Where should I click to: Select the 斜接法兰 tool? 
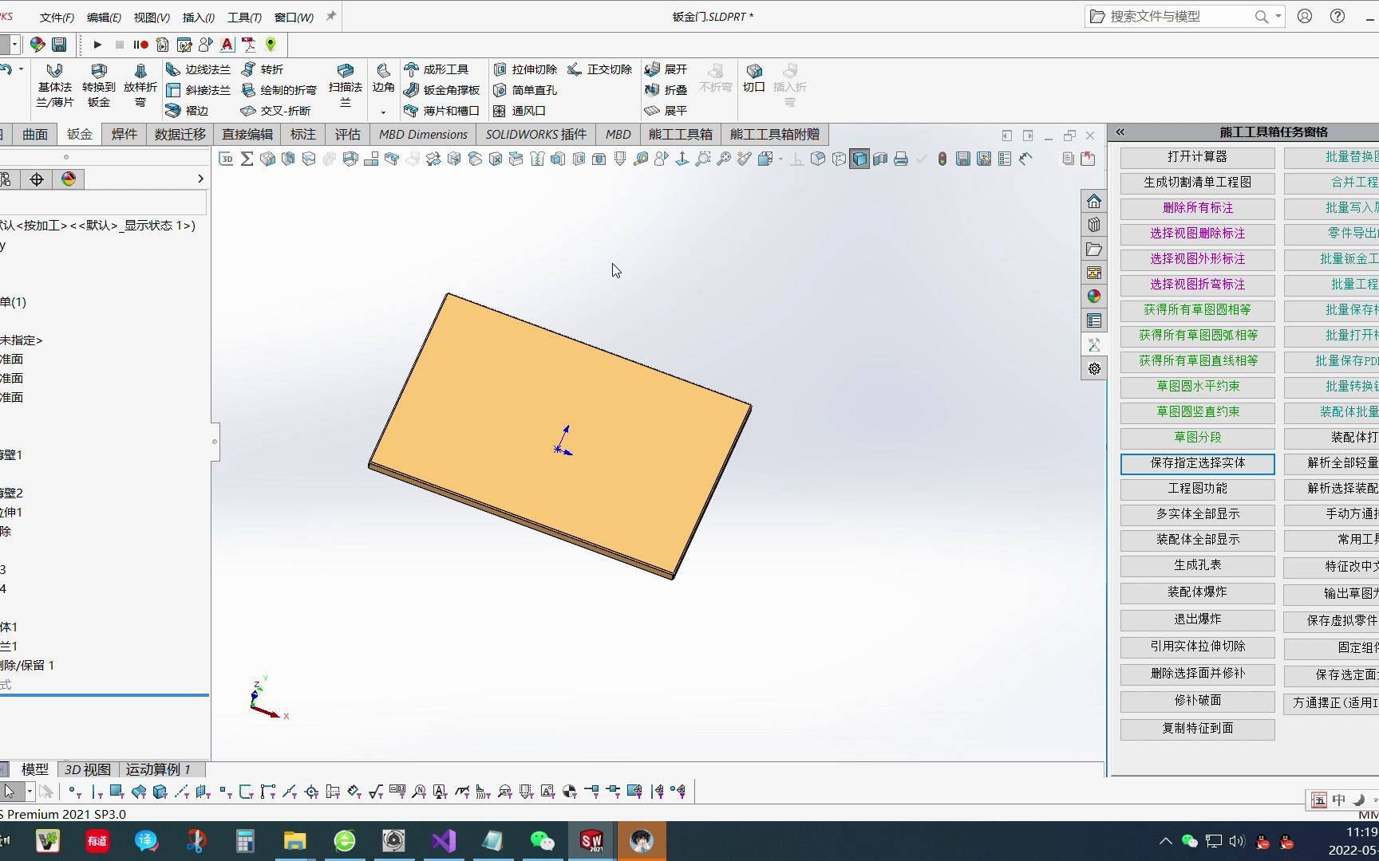coord(199,90)
